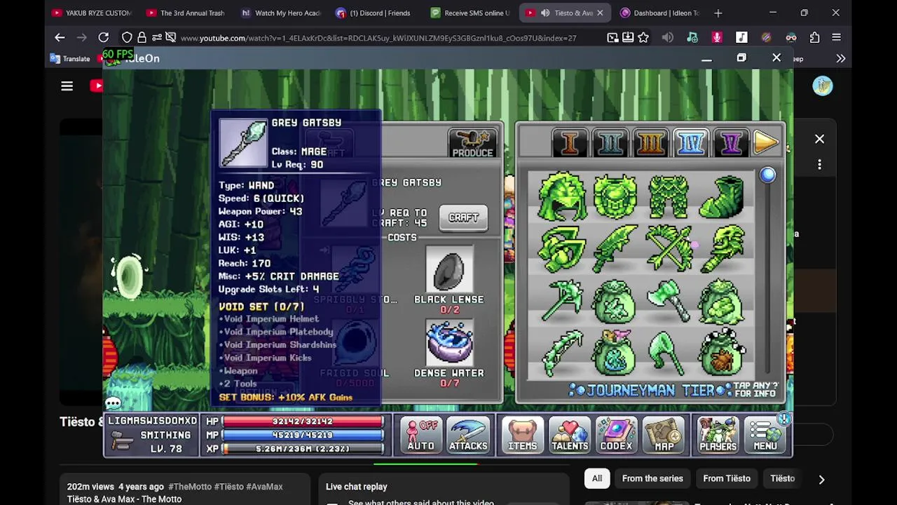Open the Codex book
Viewport: 897px width, 505px height.
click(x=616, y=435)
